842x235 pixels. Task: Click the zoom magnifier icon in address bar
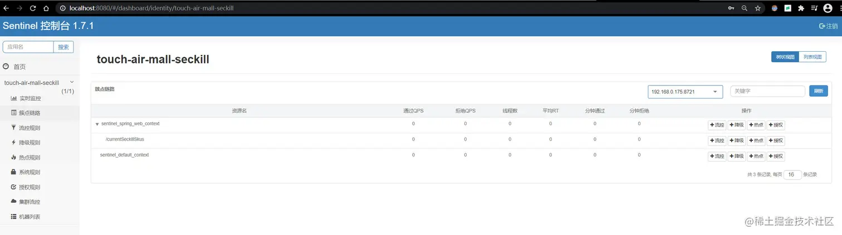[745, 8]
